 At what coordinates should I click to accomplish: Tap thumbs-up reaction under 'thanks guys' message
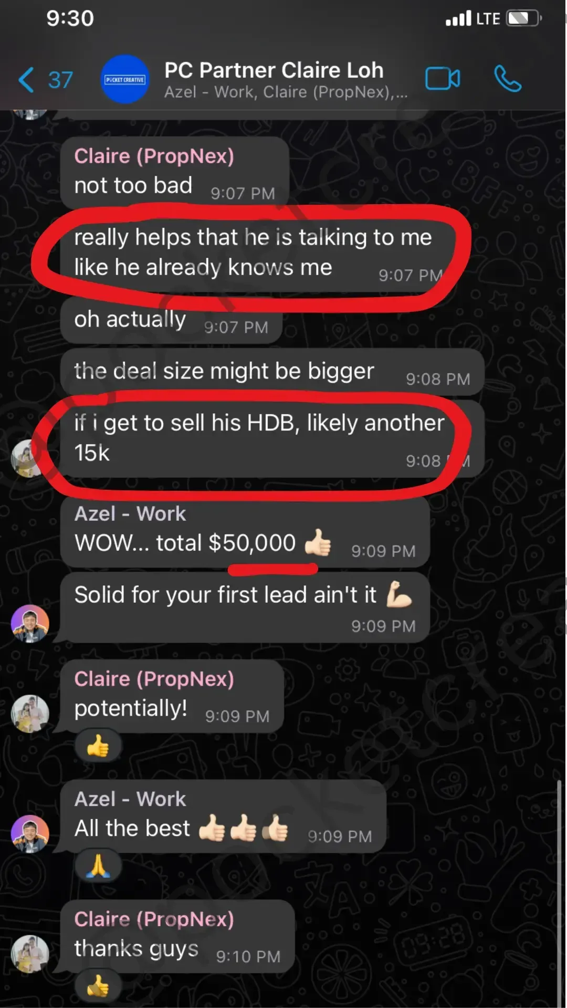(x=98, y=985)
